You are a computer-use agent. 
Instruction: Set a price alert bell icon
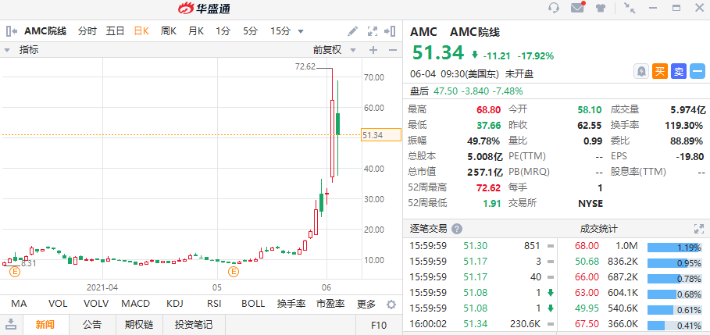click(641, 71)
